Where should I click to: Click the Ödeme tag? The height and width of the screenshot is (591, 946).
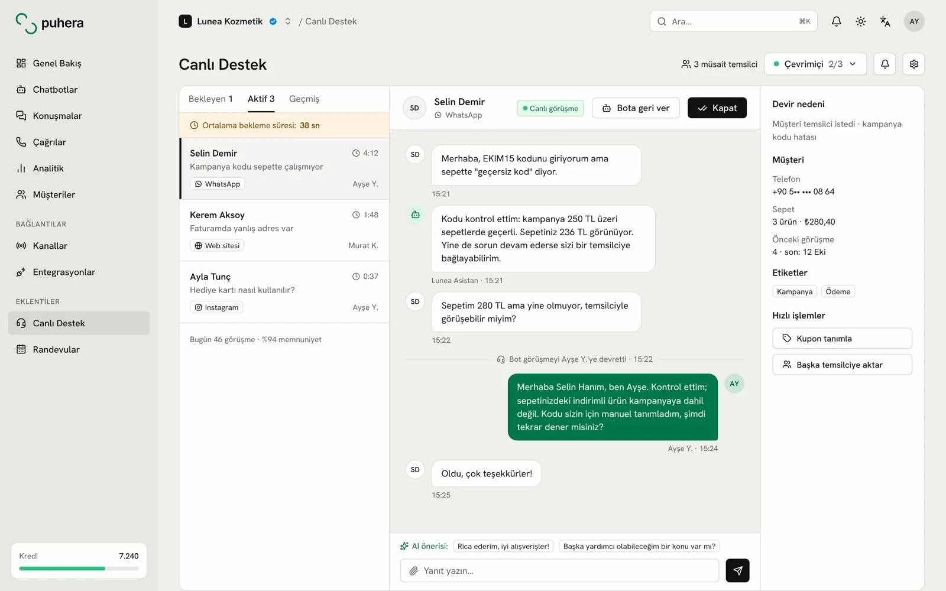[x=838, y=291]
